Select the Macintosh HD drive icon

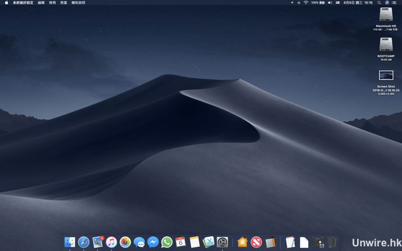386,15
